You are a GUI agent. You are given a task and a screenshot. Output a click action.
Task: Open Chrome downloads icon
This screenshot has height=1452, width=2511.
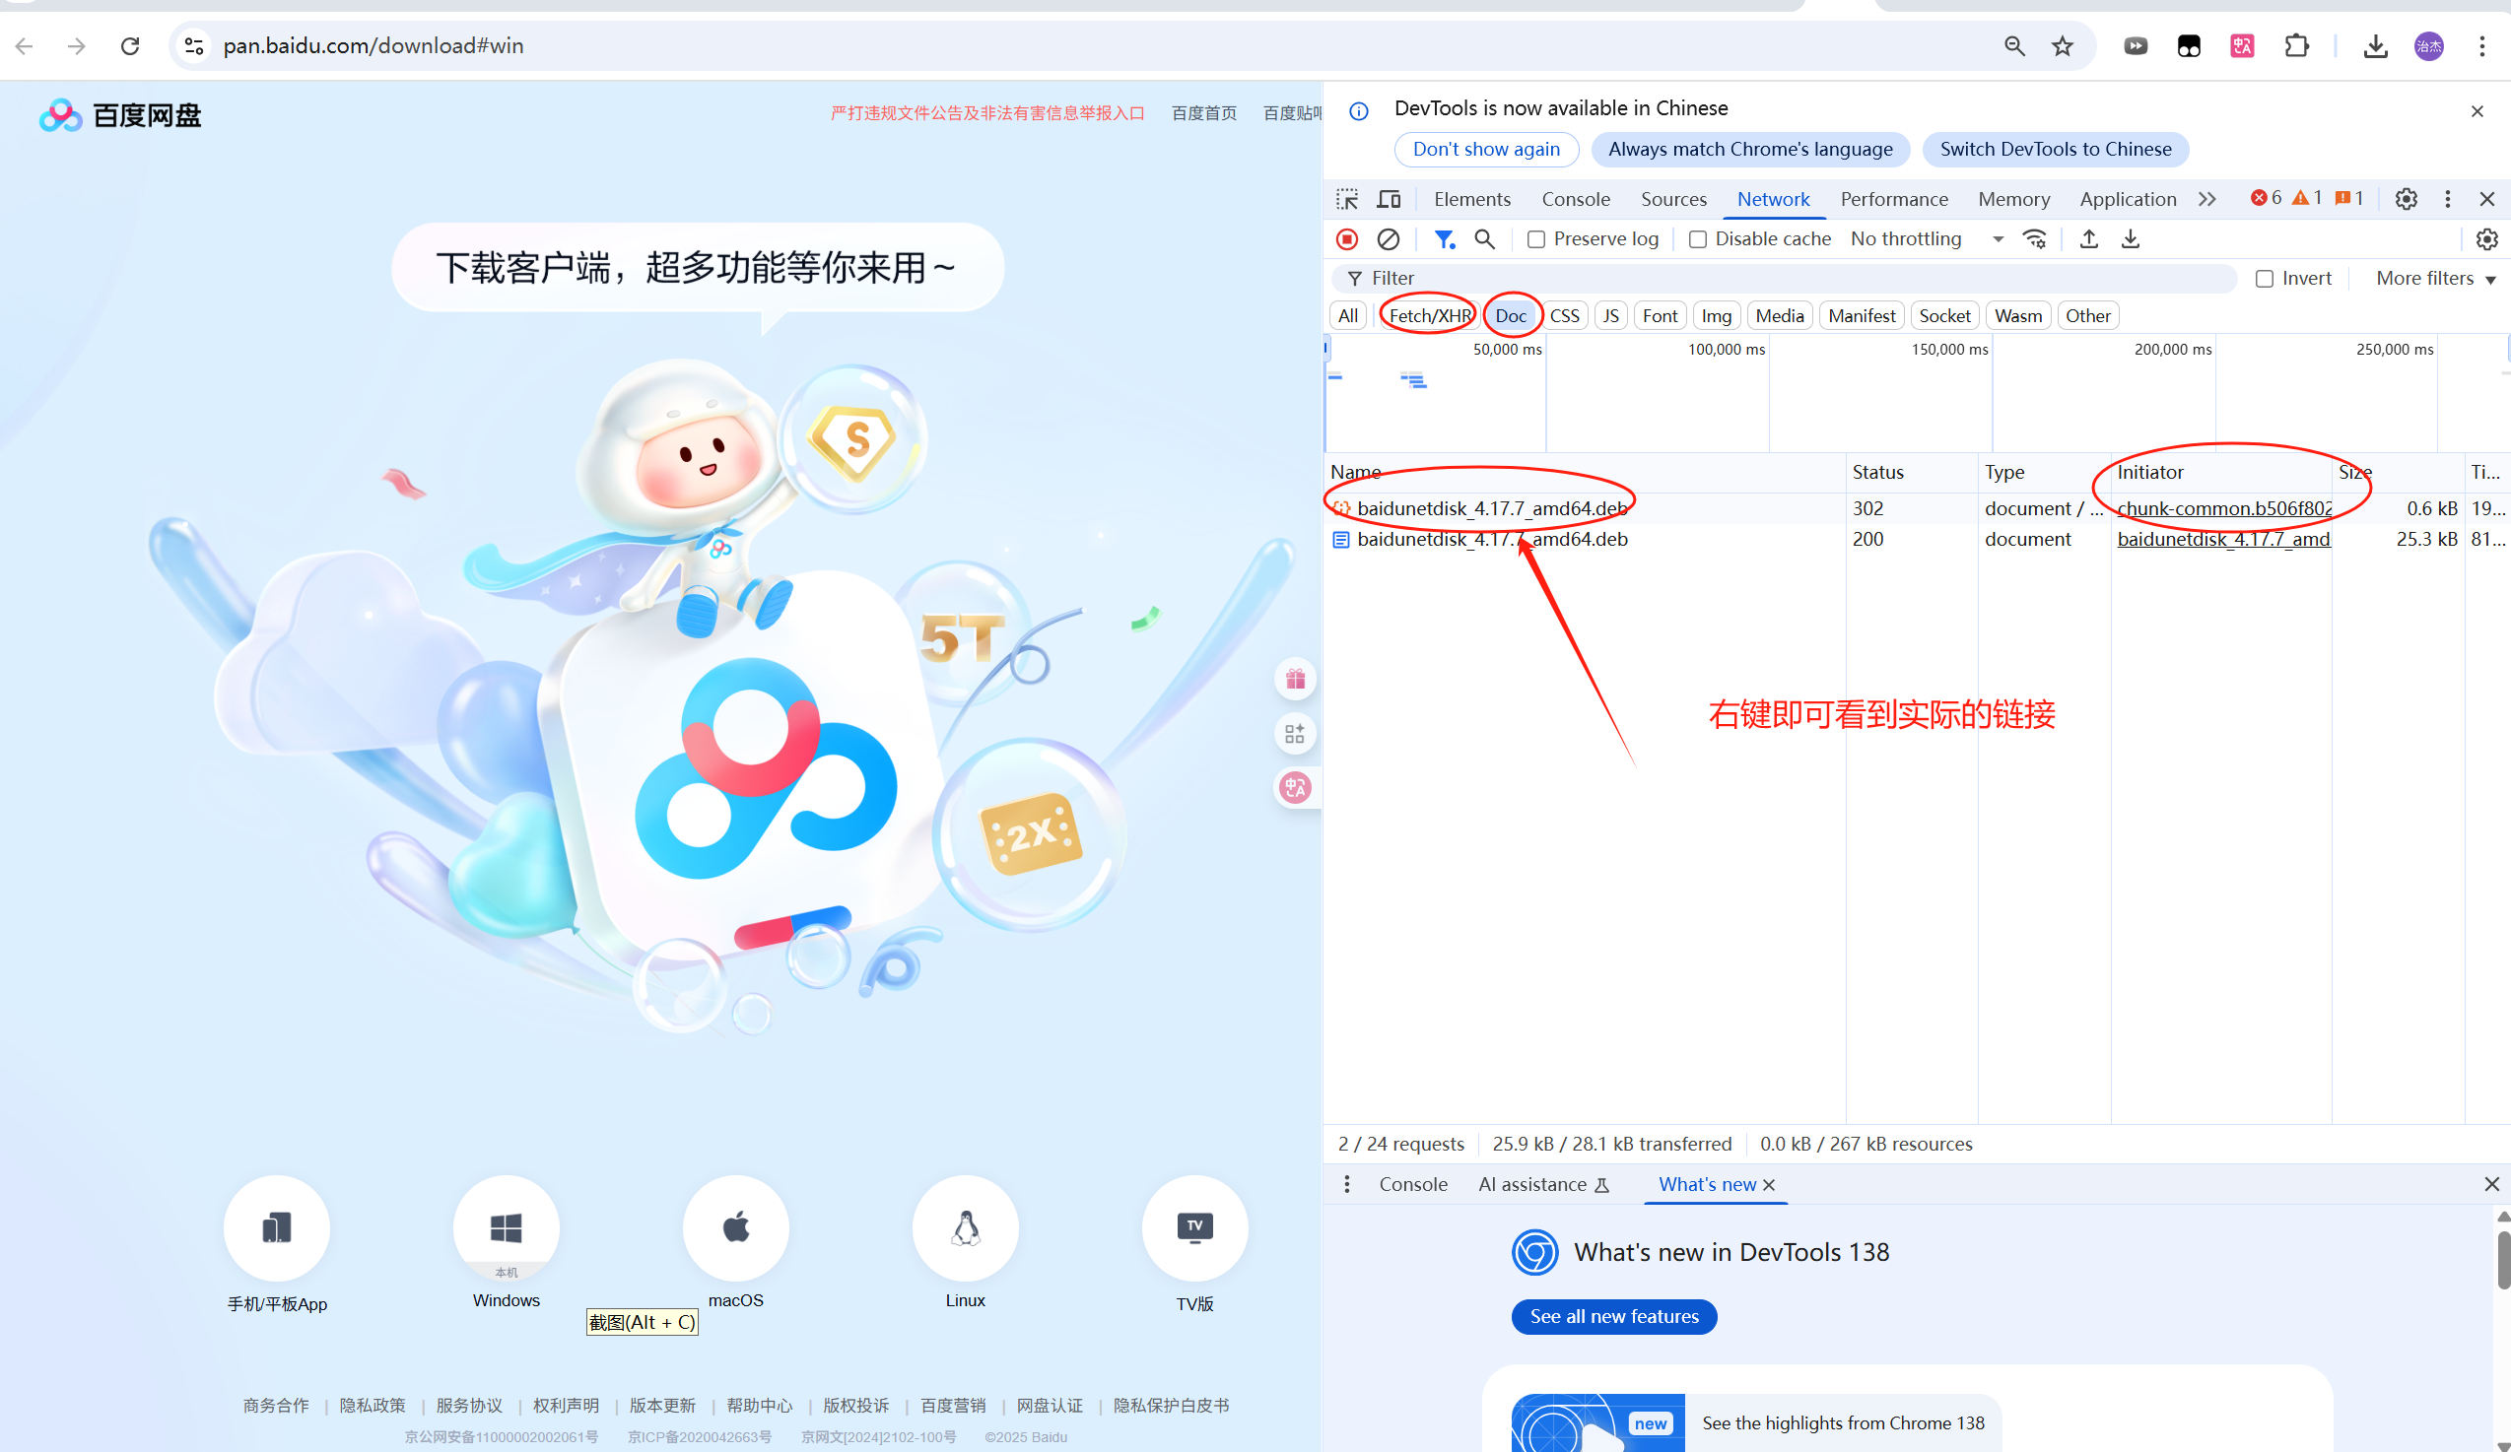coord(2375,46)
